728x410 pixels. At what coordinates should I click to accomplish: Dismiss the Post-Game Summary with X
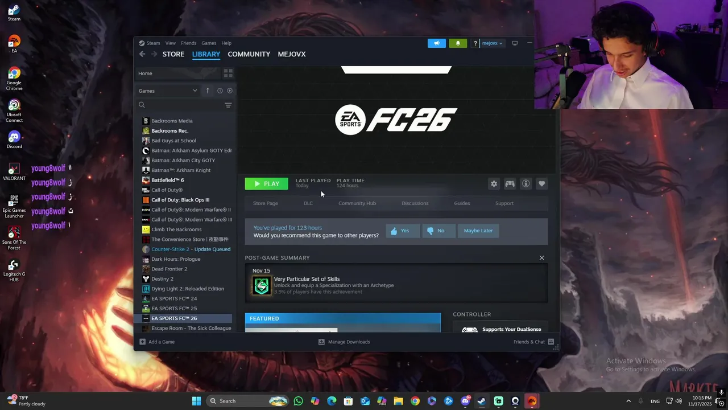[x=541, y=258]
